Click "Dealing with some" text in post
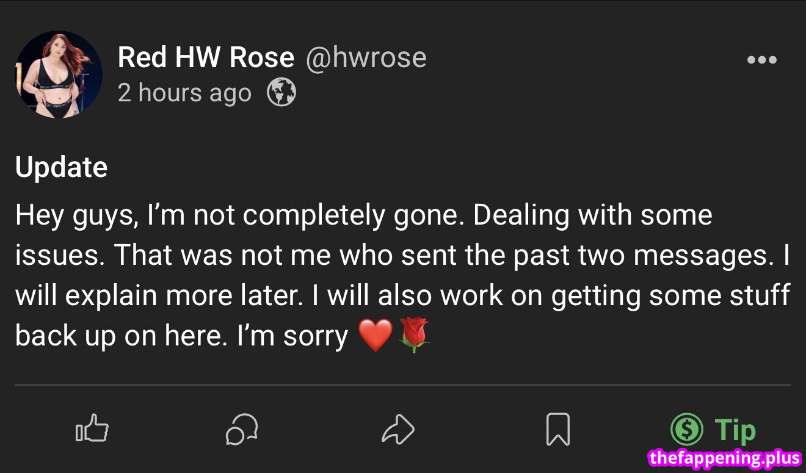 592,215
